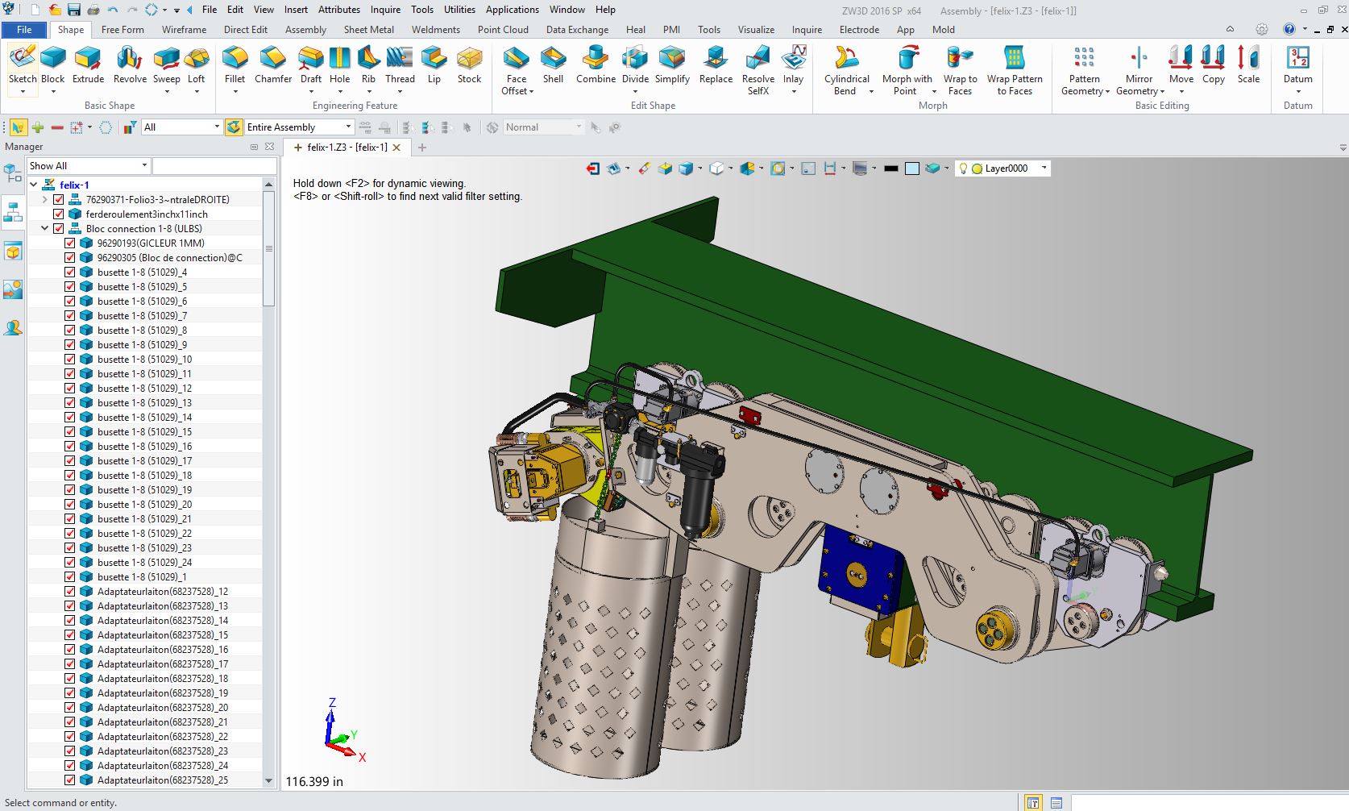Click the light blue color swatch
The image size is (1349, 811).
point(912,168)
